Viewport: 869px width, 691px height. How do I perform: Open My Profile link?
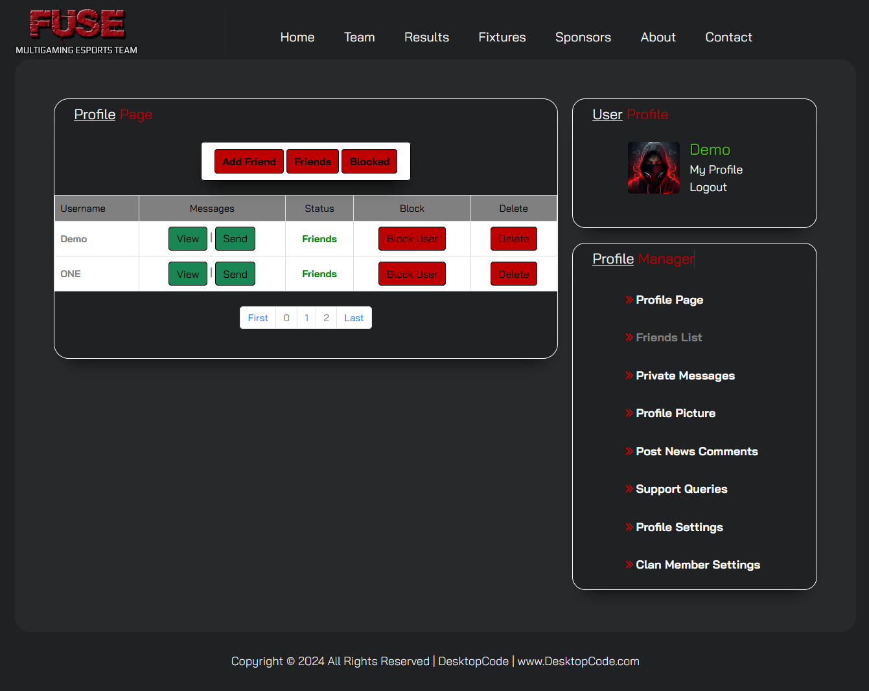click(x=715, y=170)
